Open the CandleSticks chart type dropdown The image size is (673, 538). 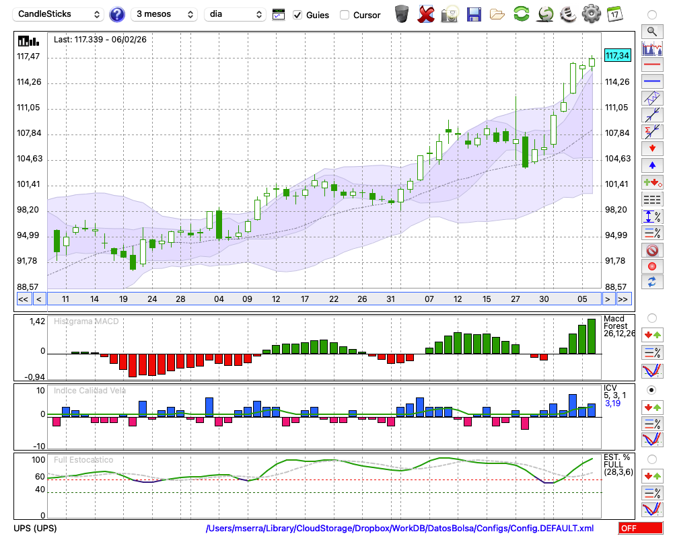point(59,14)
